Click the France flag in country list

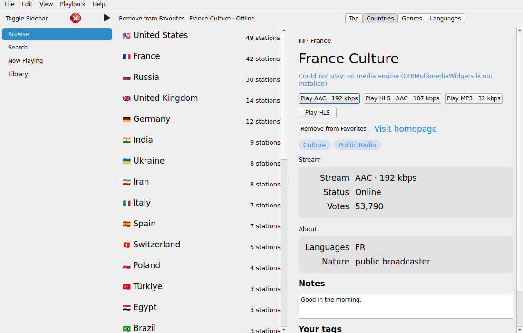pyautogui.click(x=126, y=57)
